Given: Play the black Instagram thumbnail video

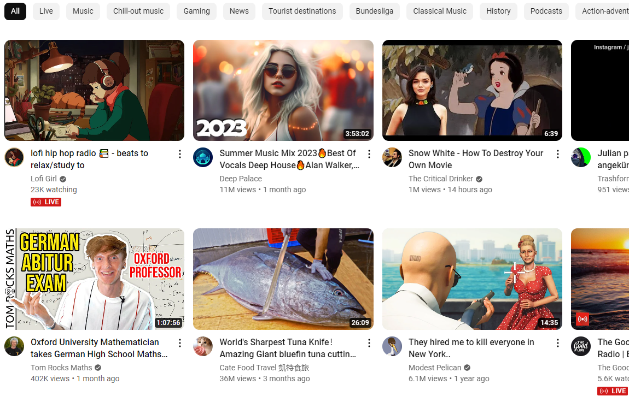Looking at the screenshot, I should point(600,91).
